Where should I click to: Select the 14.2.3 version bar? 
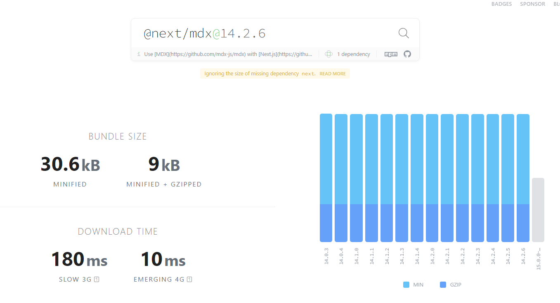pos(477,178)
